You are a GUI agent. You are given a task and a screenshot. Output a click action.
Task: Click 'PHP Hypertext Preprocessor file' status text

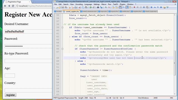65,98
